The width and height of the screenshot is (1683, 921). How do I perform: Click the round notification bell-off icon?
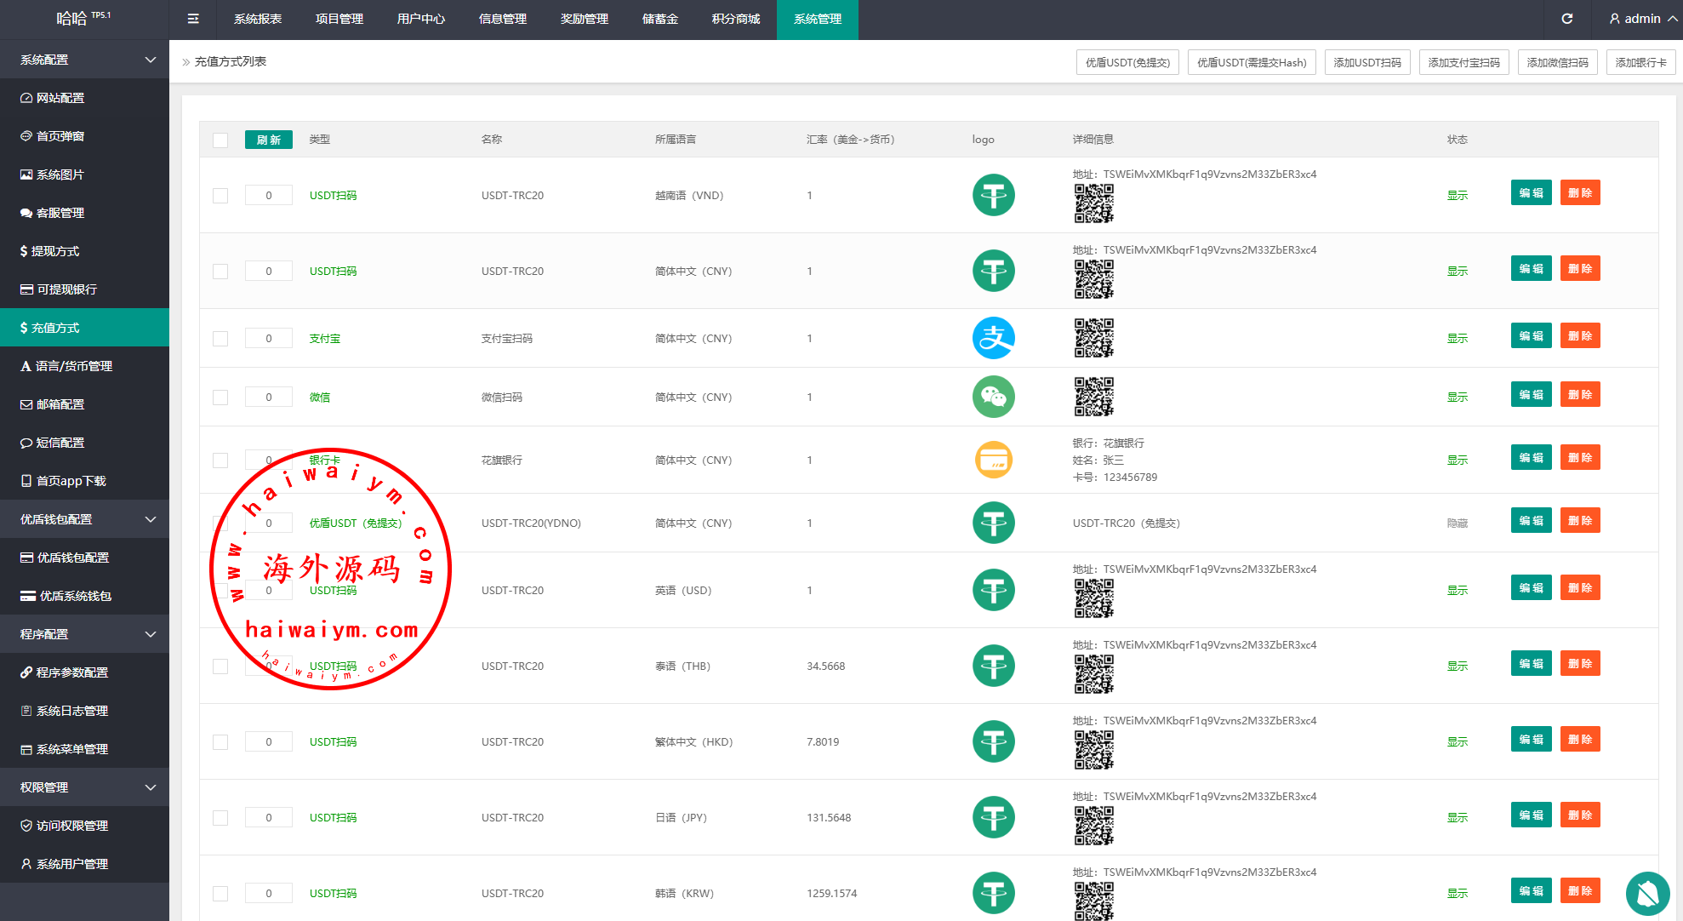click(x=1647, y=892)
